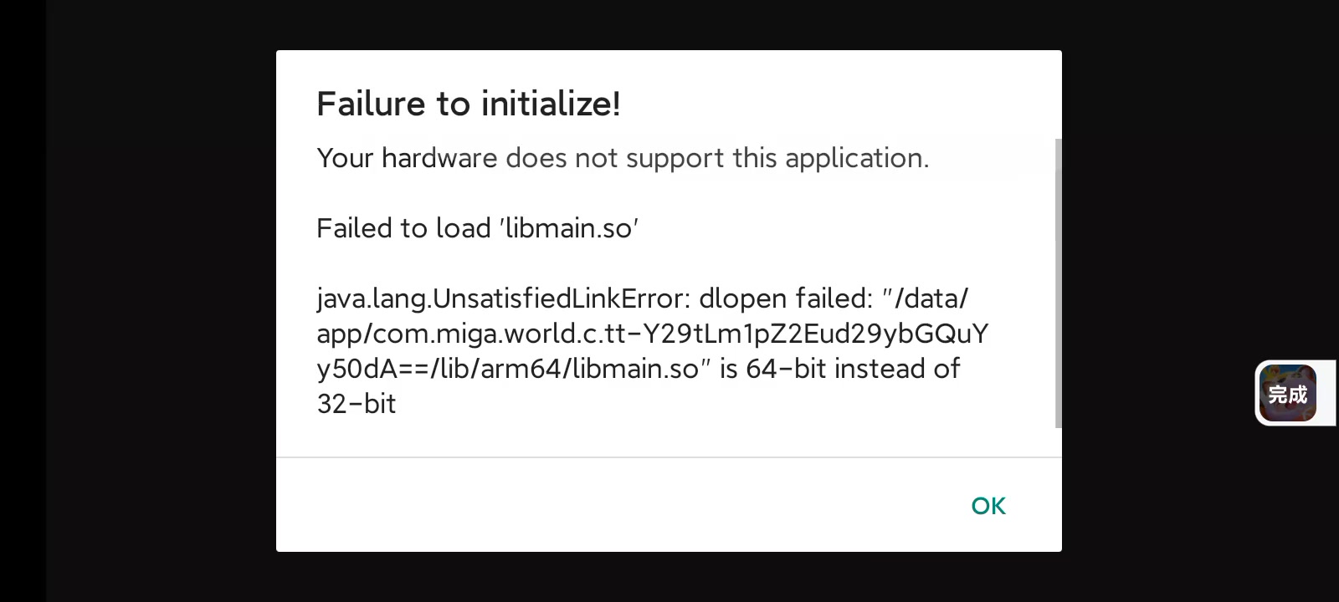Click the "is 64-bit instead of" text
Screen dimensions: 1339x602
839,369
